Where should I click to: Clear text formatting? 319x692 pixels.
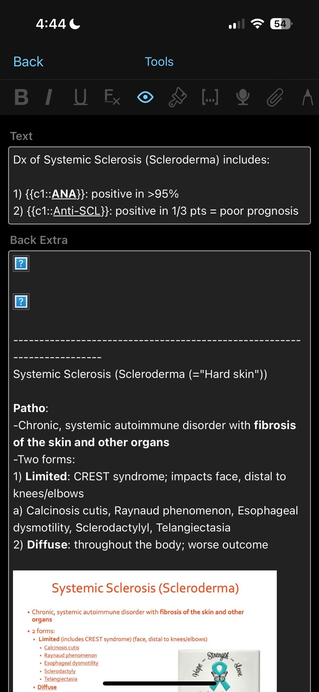[112, 97]
